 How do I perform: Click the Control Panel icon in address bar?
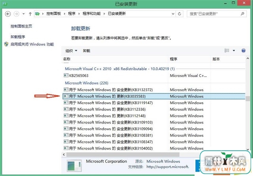tap(38, 14)
